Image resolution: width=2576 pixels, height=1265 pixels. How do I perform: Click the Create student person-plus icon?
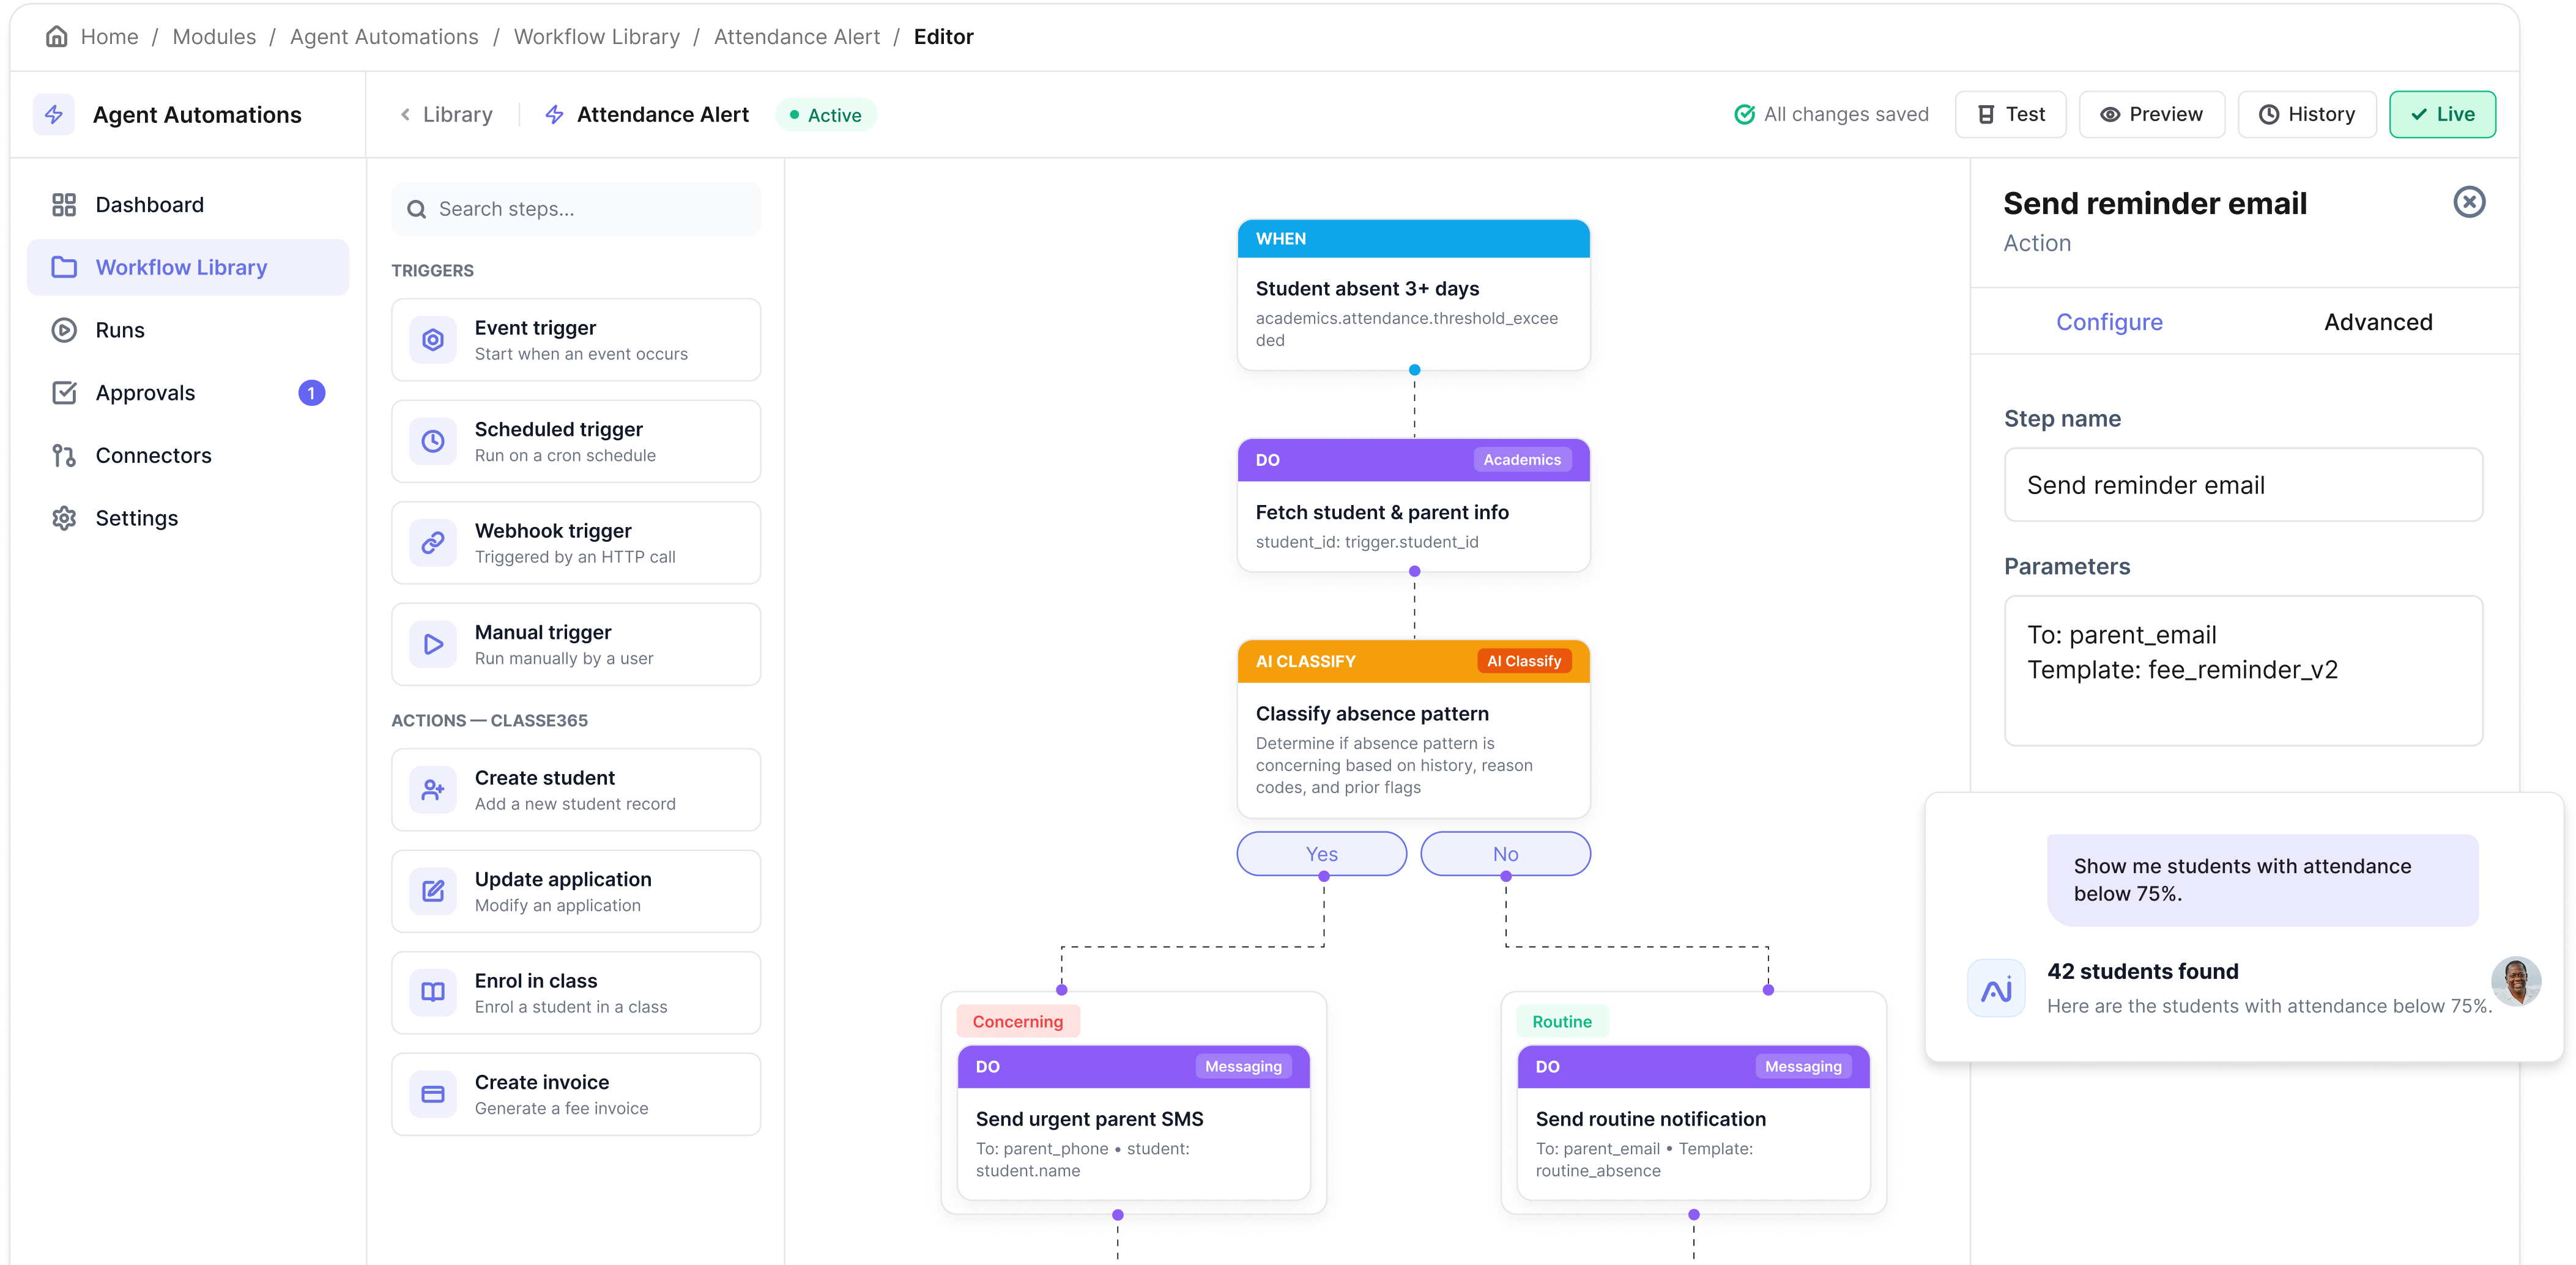coord(433,791)
